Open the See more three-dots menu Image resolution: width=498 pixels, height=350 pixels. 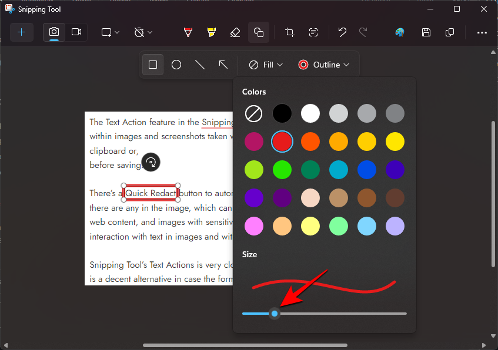[x=482, y=32]
